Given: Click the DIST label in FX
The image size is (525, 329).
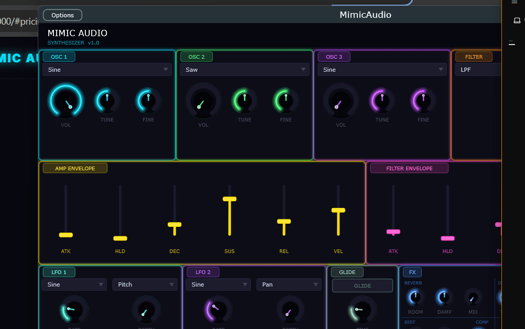Looking at the screenshot, I should (410, 322).
